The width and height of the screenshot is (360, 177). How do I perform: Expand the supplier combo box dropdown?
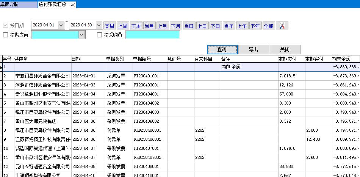click(x=81, y=35)
